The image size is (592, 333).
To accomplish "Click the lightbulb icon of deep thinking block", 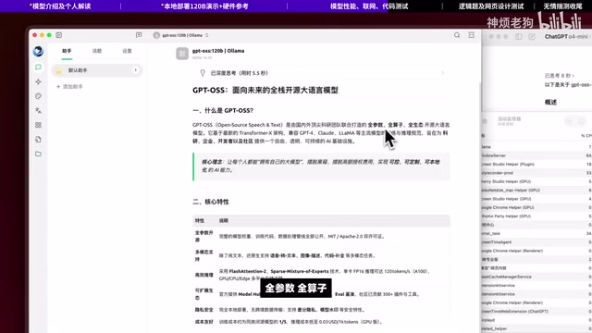I will coord(203,73).
